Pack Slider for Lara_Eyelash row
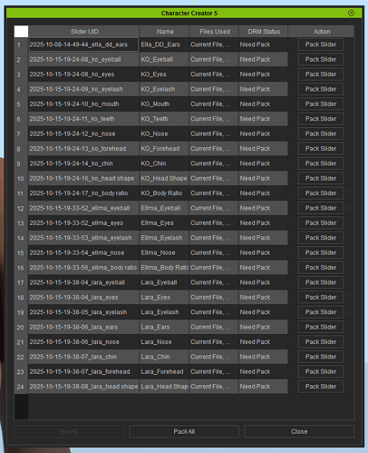 pos(321,312)
